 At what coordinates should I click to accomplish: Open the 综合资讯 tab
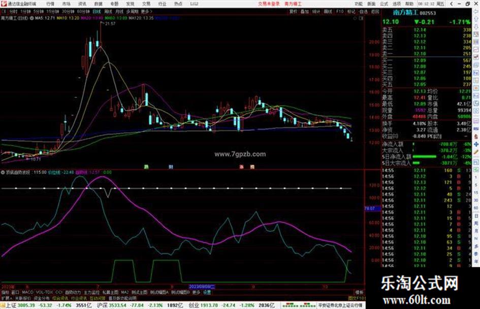point(60,298)
